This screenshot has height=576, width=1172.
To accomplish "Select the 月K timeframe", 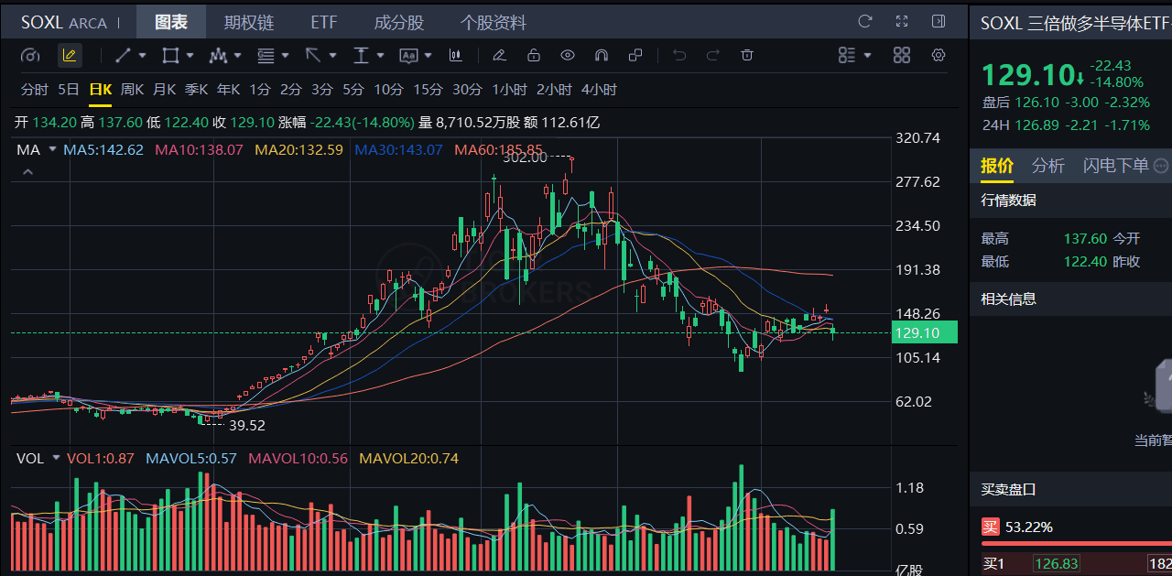I will point(165,90).
